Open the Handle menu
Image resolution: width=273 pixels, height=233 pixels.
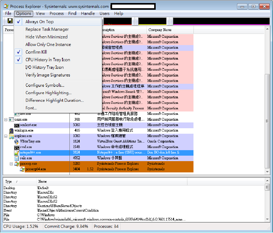88,14
